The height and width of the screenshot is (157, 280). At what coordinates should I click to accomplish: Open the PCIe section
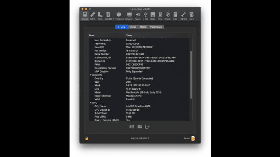tap(160, 16)
